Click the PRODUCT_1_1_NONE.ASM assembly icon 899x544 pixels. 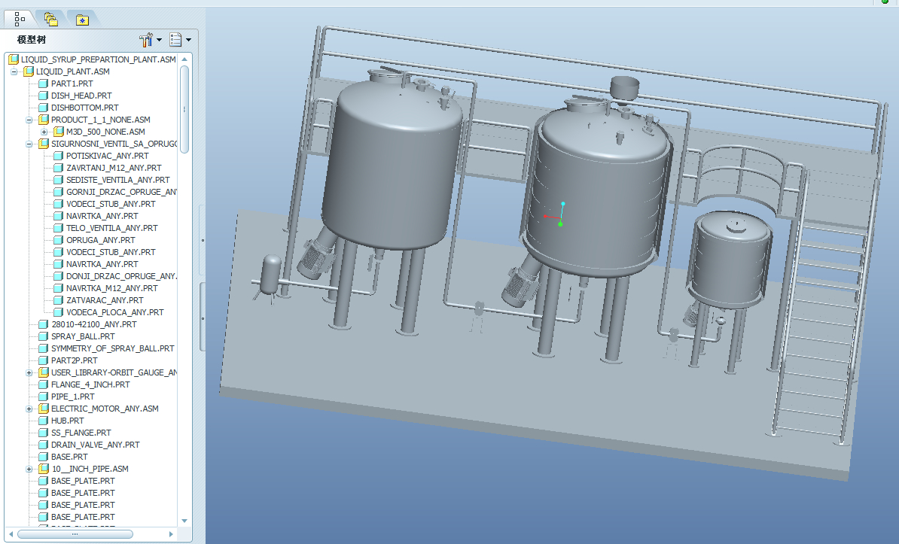click(44, 120)
